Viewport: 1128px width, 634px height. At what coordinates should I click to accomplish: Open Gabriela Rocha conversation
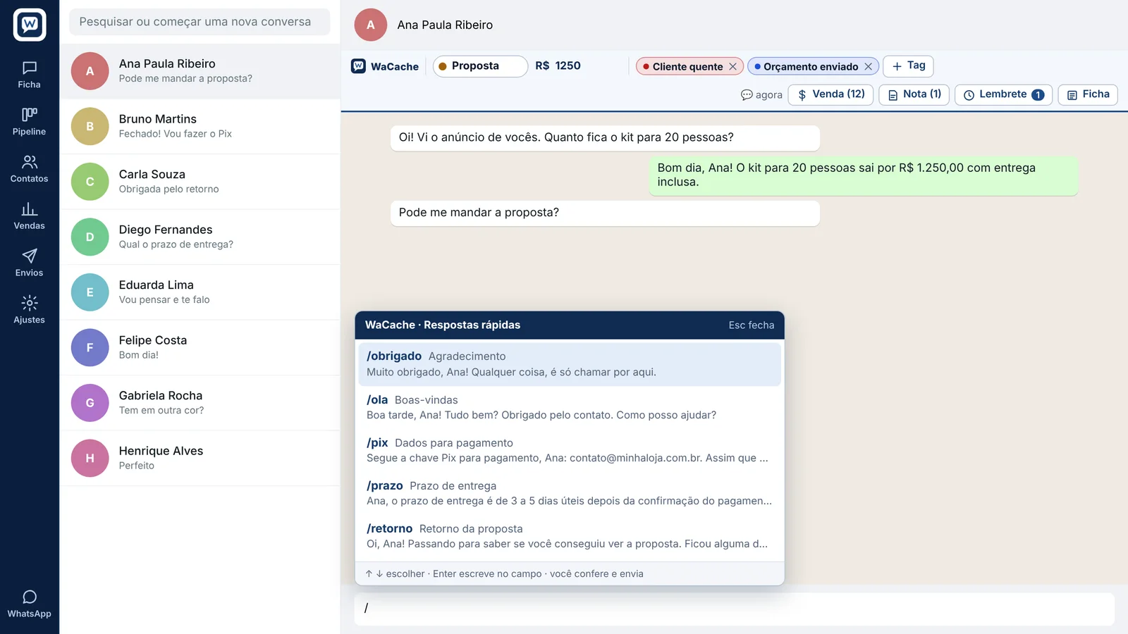(x=200, y=403)
